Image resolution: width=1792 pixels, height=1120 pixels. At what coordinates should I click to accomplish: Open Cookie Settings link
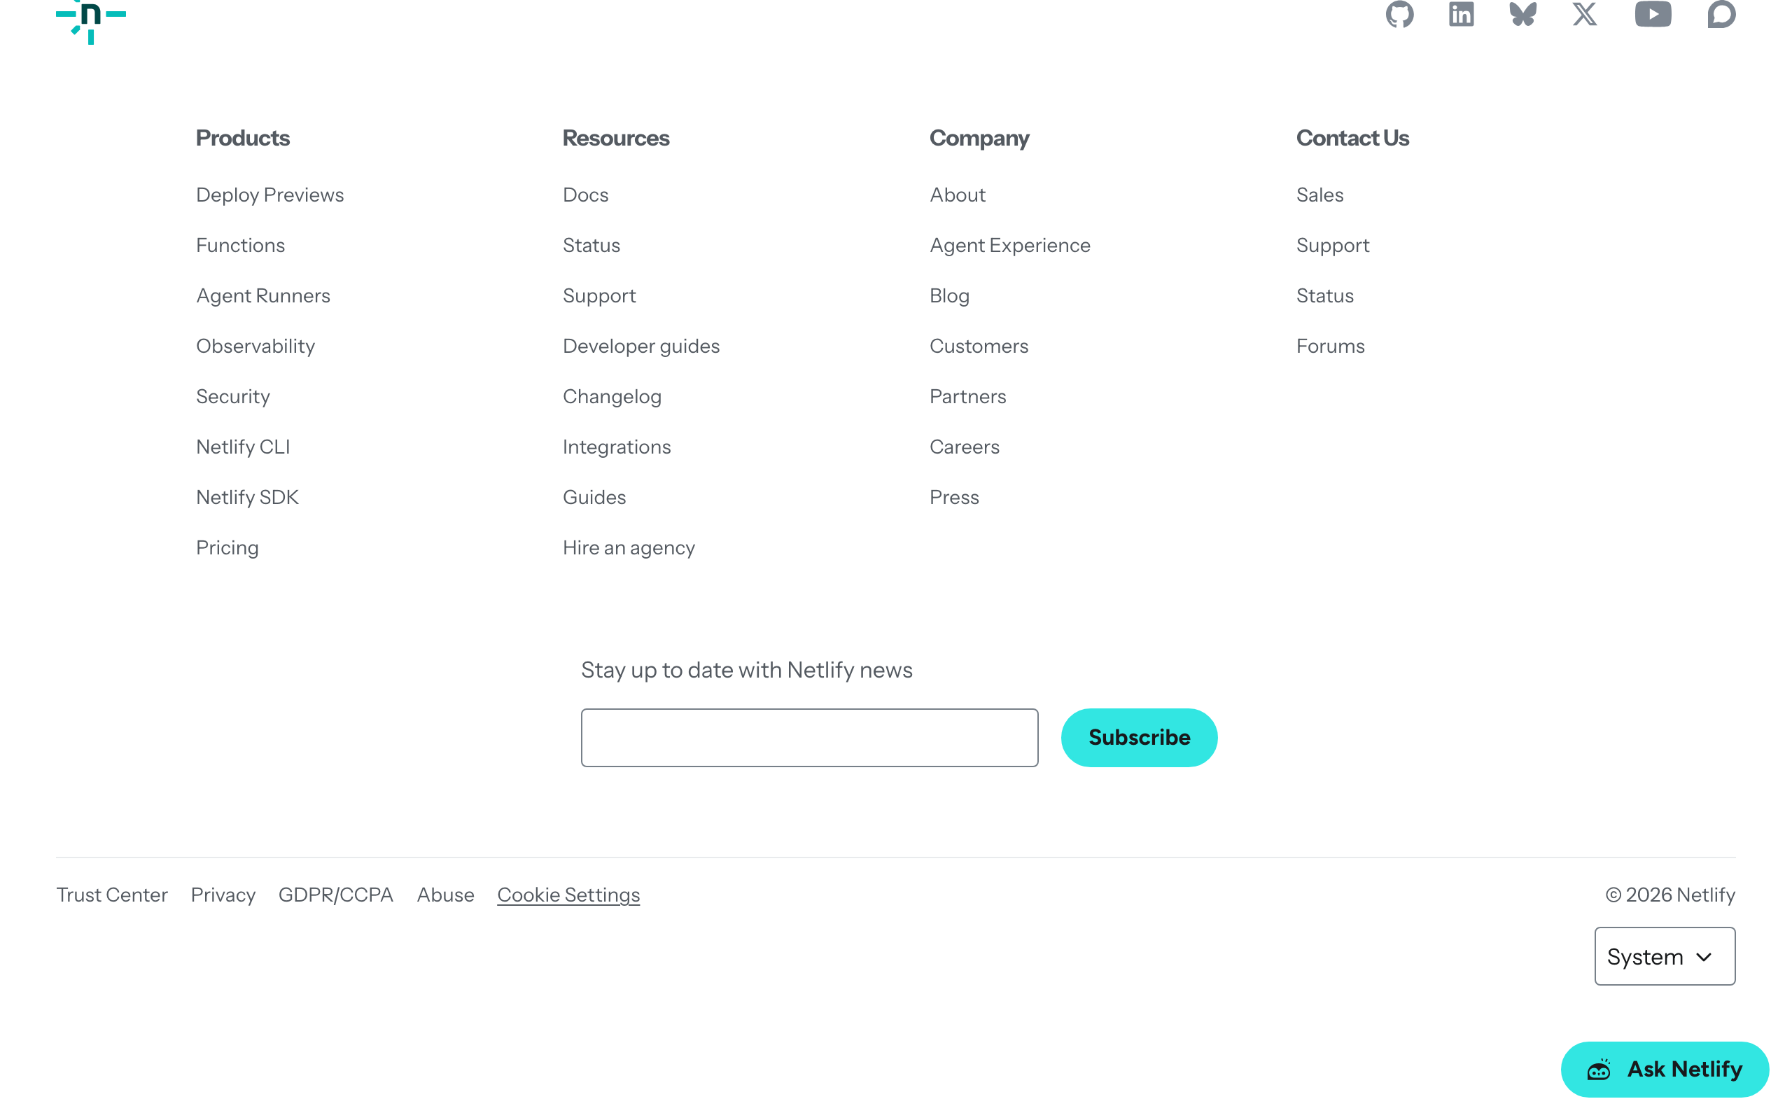pos(568,895)
